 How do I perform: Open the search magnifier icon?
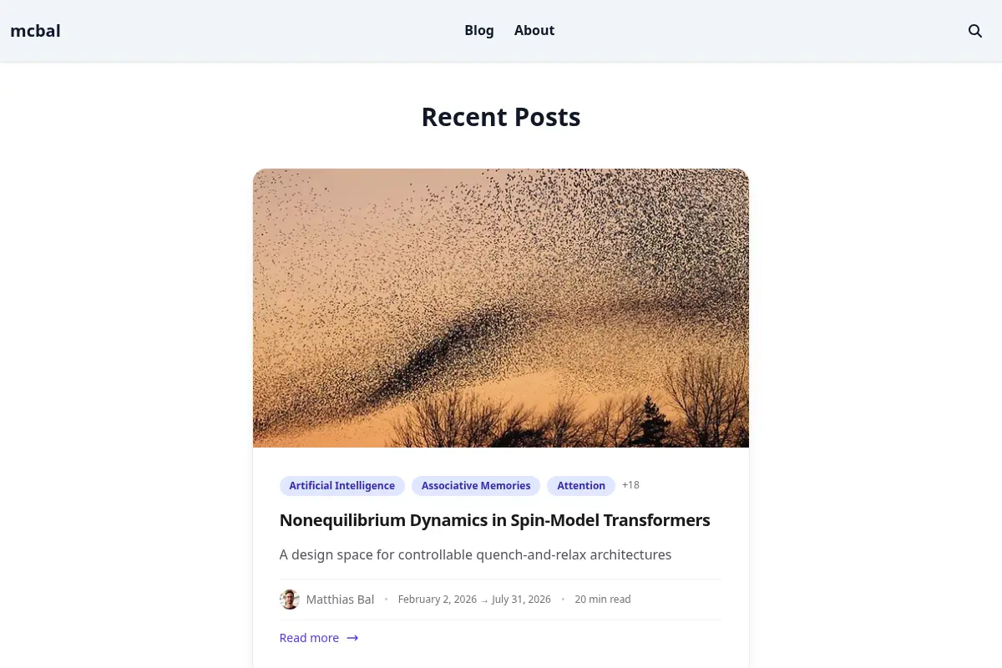(974, 31)
